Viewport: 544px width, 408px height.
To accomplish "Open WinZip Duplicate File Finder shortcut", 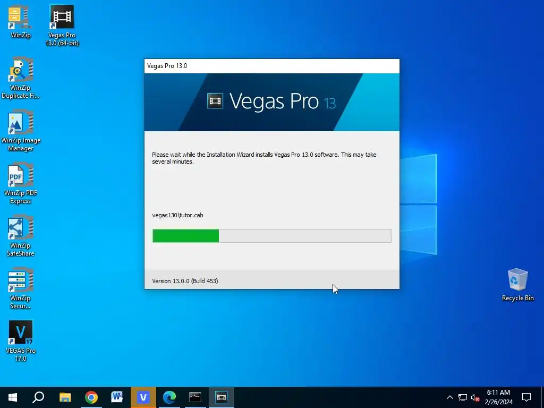I will pyautogui.click(x=21, y=78).
